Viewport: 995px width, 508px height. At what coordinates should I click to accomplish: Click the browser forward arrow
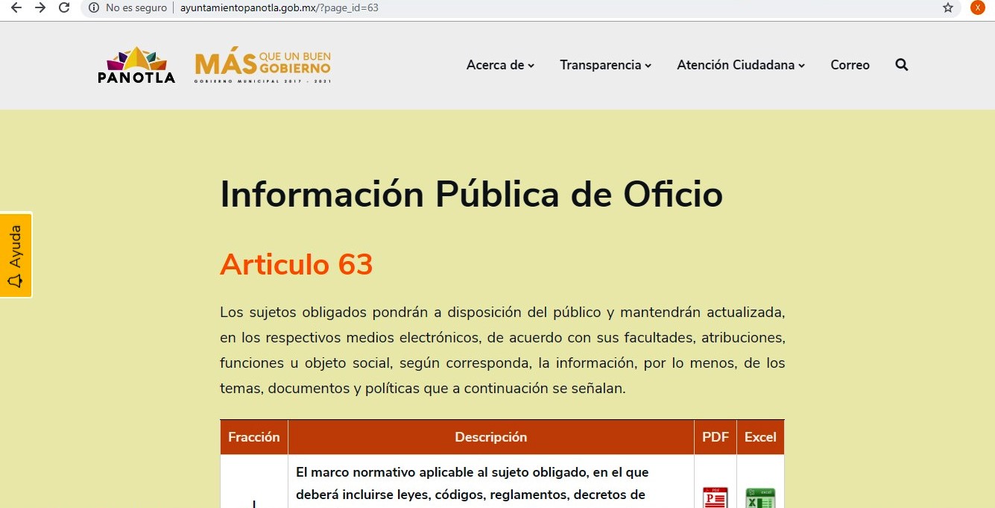[40, 7]
